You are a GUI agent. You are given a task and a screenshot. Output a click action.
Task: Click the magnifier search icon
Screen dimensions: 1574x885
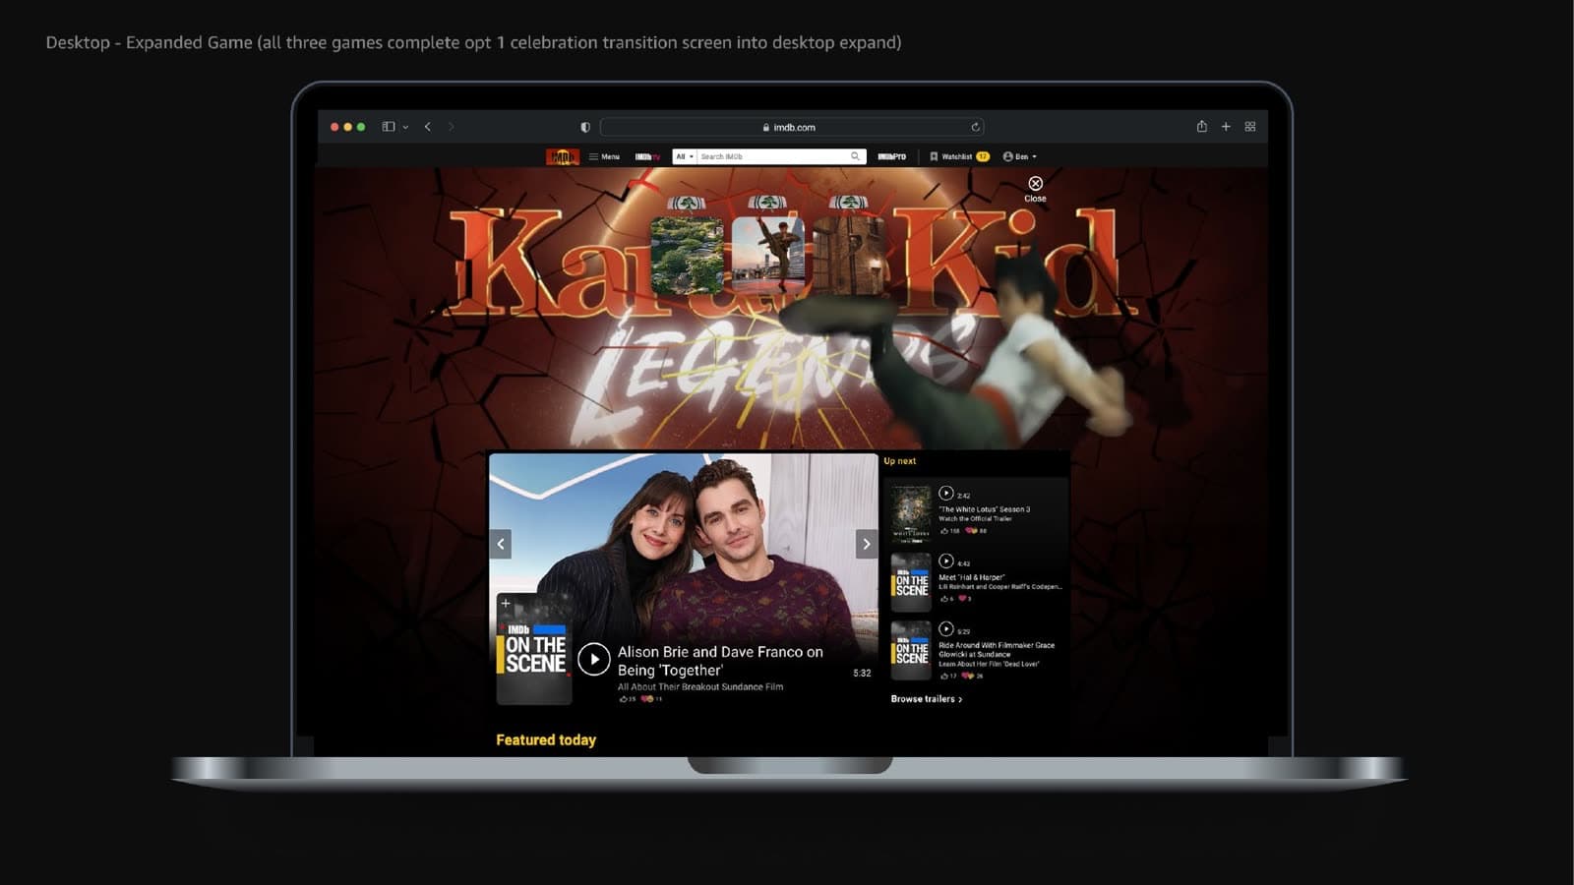[855, 156]
